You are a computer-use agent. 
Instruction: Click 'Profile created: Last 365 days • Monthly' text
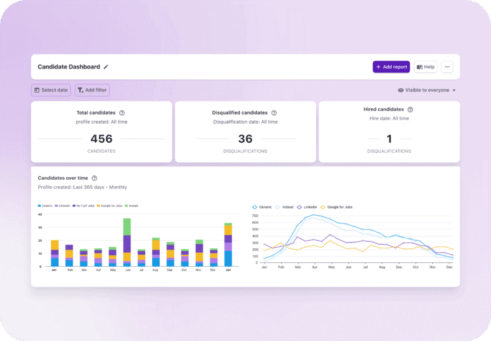pyautogui.click(x=82, y=187)
